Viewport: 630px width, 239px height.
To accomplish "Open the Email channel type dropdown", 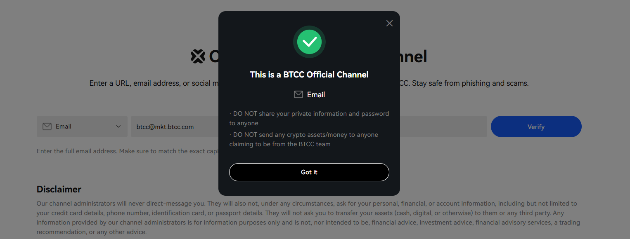I will [82, 127].
